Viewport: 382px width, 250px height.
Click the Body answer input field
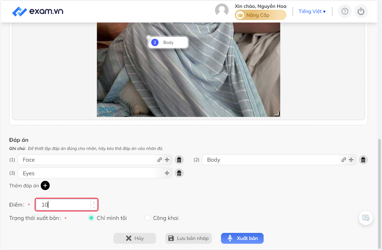pyautogui.click(x=279, y=160)
